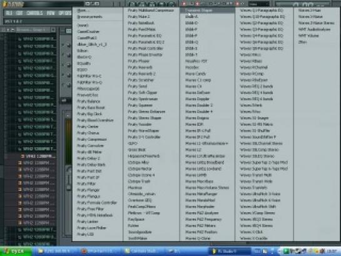The width and height of the screenshot is (341, 256).
Task: Select Waves MaxxVolume Stereo
Action: 207,188
